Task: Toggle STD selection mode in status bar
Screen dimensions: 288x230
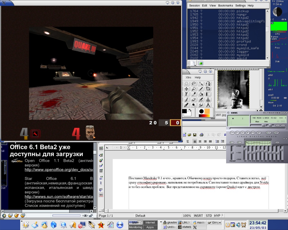Action: (x=209, y=216)
